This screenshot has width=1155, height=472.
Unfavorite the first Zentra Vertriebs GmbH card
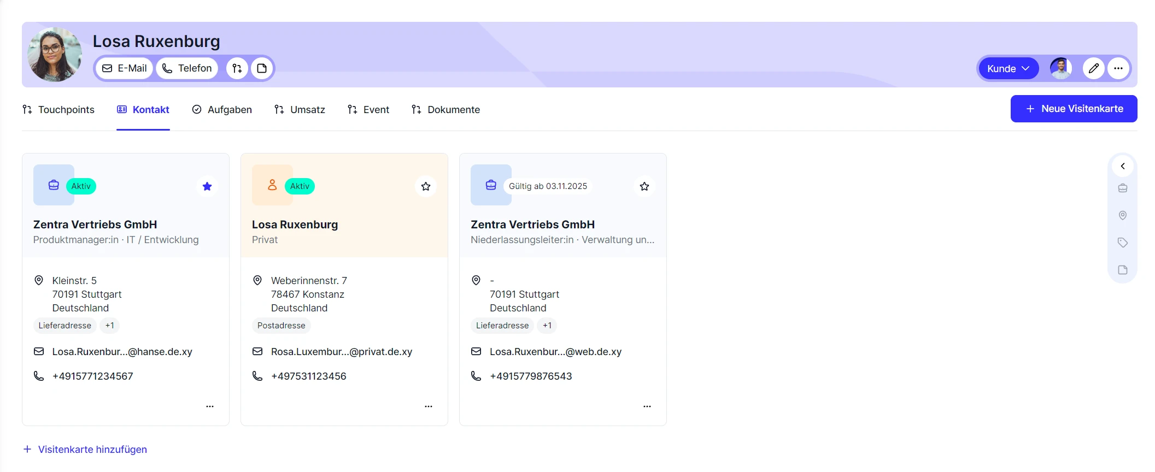(207, 186)
